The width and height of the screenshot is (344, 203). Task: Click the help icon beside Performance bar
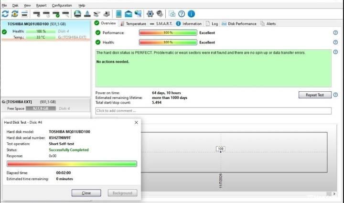pos(335,32)
